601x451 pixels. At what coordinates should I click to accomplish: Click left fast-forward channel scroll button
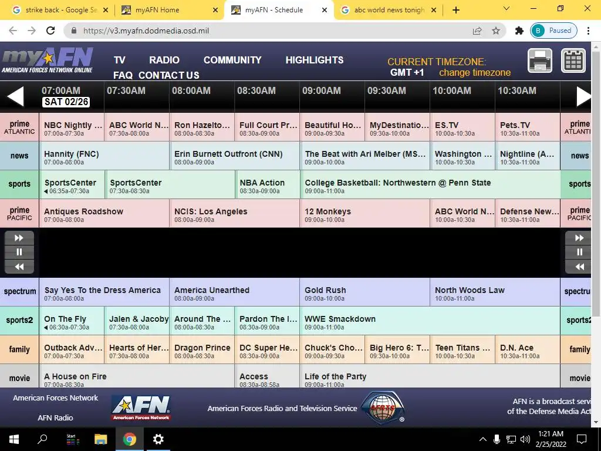coord(19,238)
